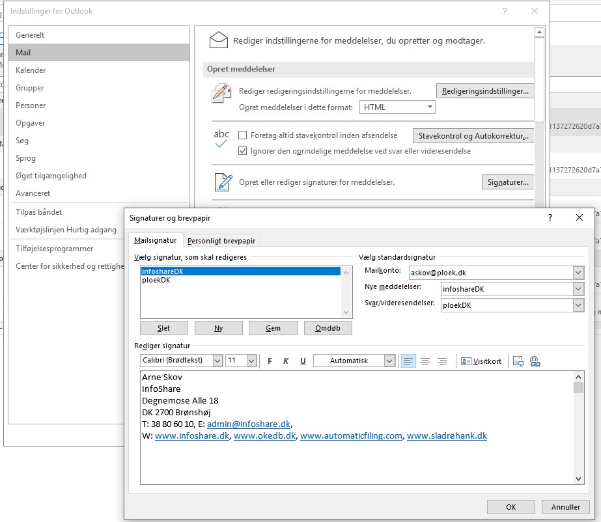Click signature list scrollbar down arrow
Screen dimensions: 601x522
point(346,312)
